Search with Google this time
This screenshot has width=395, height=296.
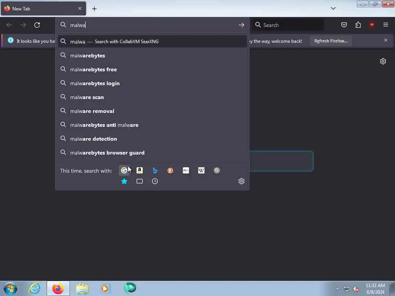click(x=124, y=170)
